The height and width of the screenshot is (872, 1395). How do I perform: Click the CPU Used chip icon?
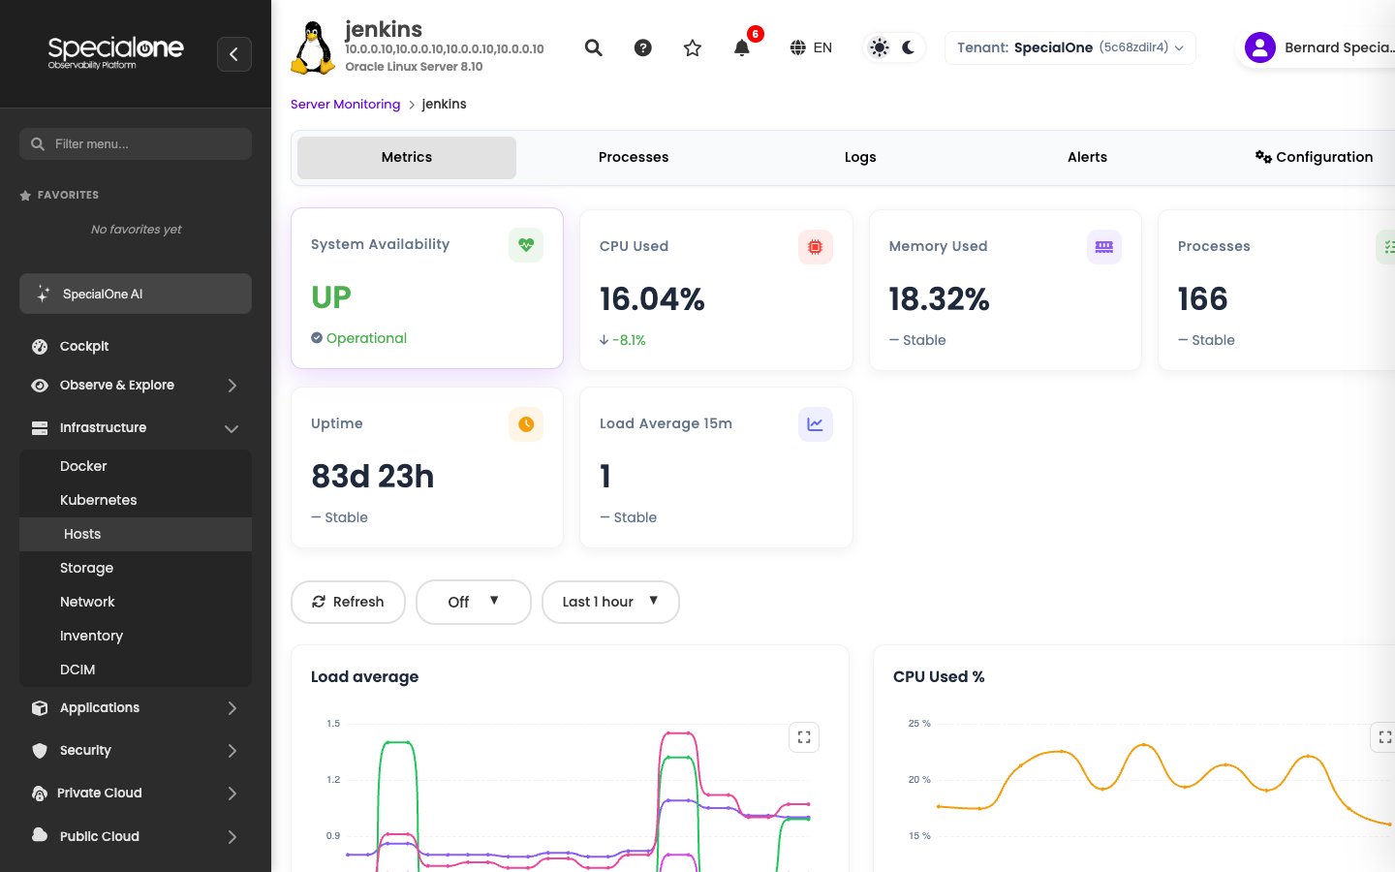click(x=816, y=247)
